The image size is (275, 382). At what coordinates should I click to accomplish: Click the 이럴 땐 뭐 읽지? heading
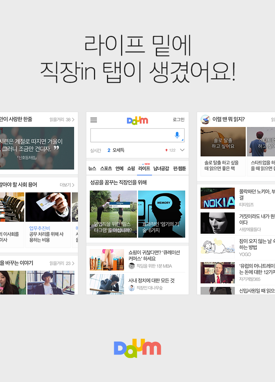tap(228, 119)
